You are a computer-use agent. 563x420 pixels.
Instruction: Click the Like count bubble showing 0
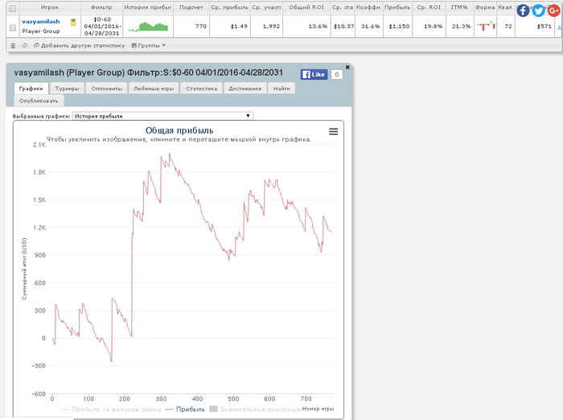(x=337, y=74)
